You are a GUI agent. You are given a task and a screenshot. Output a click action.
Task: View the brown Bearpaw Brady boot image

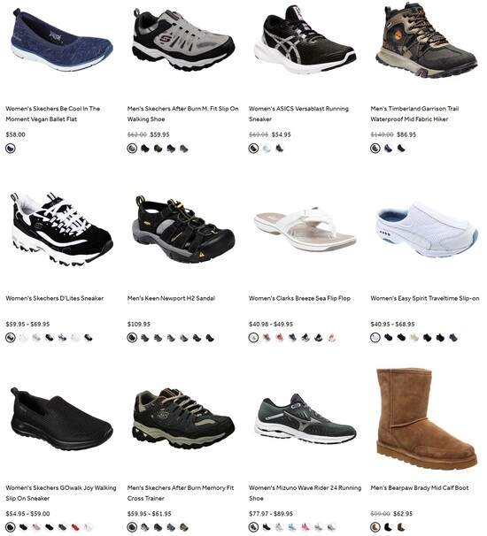tap(427, 418)
